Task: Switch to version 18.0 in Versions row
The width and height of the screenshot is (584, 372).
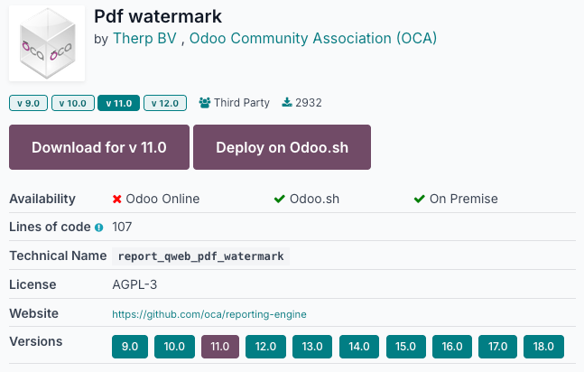Action: 543,347
